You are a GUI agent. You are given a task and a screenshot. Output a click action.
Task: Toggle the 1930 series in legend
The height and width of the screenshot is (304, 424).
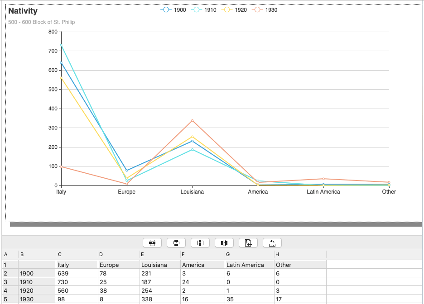[x=265, y=10]
